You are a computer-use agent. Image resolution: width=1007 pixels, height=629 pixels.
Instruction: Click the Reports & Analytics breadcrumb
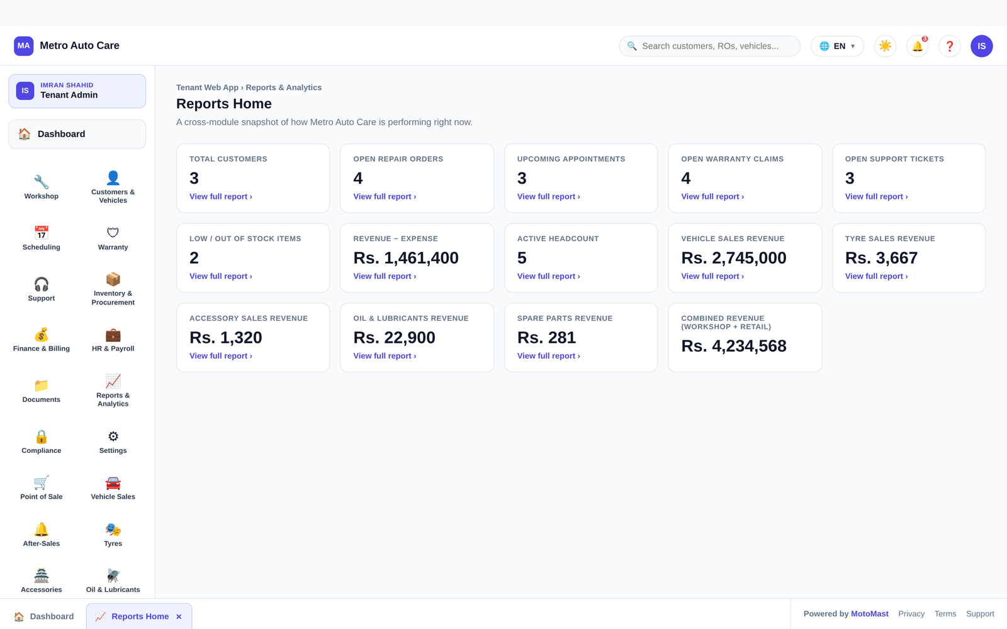click(283, 87)
